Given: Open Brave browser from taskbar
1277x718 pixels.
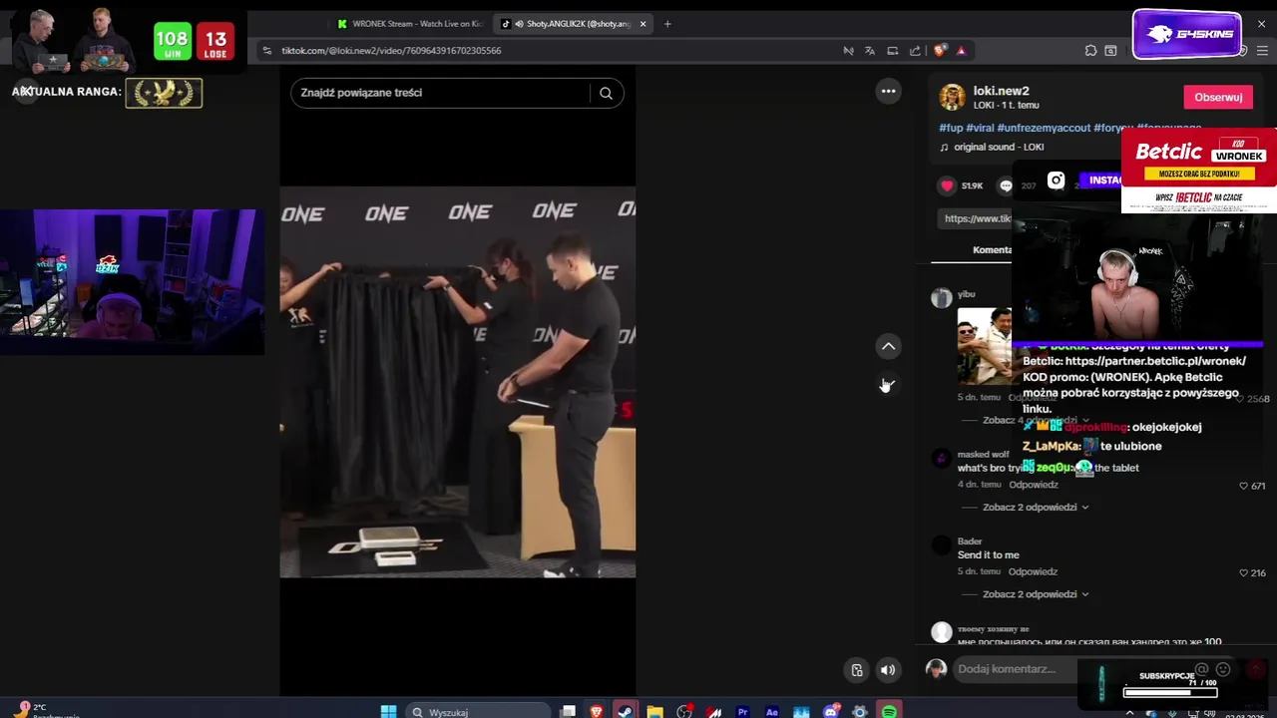Looking at the screenshot, I should click(597, 711).
